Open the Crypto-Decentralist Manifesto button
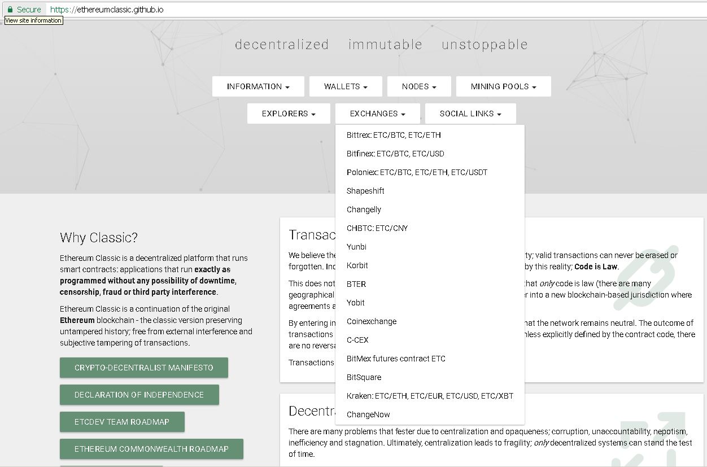Screen dimensions: 707x467 click(x=143, y=368)
